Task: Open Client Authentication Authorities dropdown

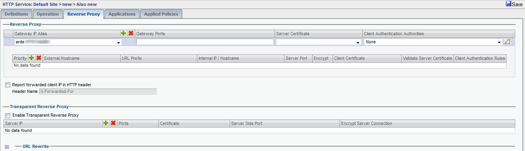Action: click(x=499, y=42)
